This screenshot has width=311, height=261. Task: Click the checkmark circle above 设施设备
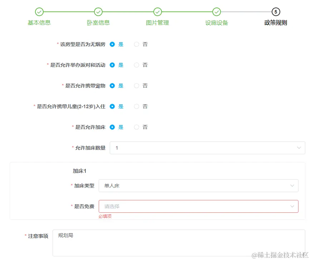(x=216, y=11)
